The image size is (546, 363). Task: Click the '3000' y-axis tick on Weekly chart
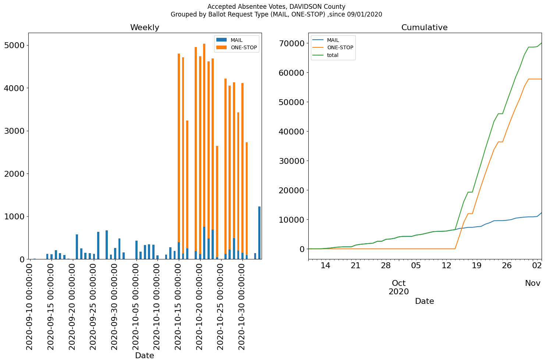[14, 131]
